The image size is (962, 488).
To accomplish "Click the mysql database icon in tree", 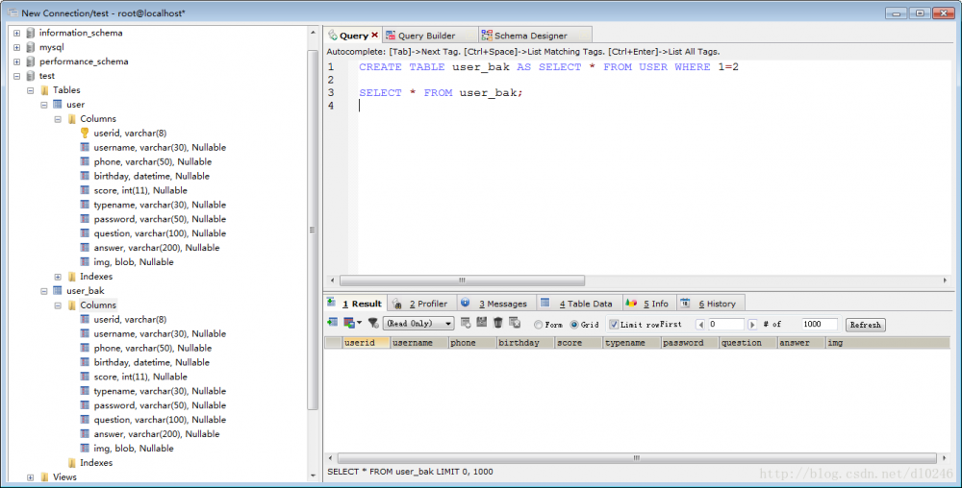I will (x=30, y=47).
